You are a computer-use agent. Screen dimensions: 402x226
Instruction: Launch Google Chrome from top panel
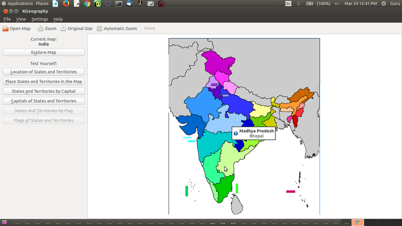point(87,4)
